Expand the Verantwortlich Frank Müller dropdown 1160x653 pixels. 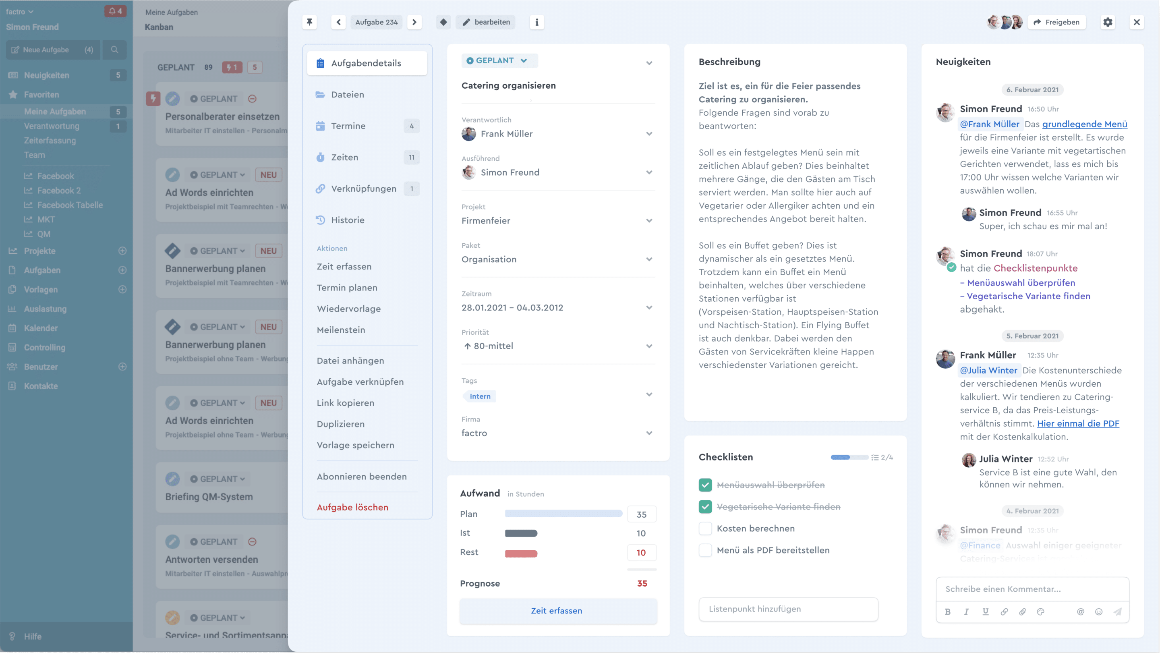(x=649, y=134)
